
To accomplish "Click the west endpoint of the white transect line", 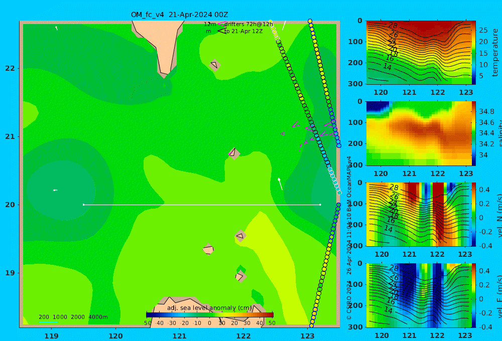I will click(x=83, y=205).
